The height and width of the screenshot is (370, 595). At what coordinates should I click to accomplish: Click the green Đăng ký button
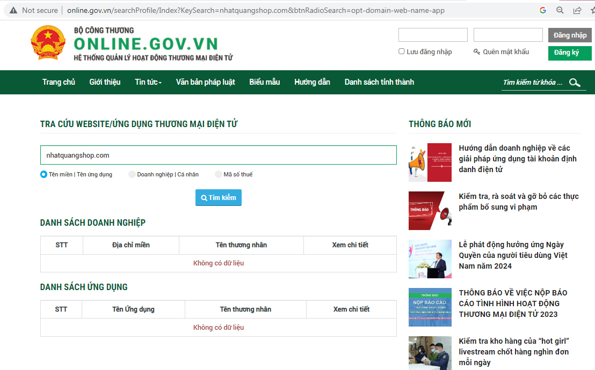(569, 53)
